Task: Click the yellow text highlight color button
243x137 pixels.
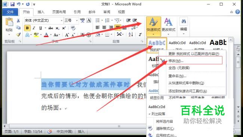Action: pos(36,35)
